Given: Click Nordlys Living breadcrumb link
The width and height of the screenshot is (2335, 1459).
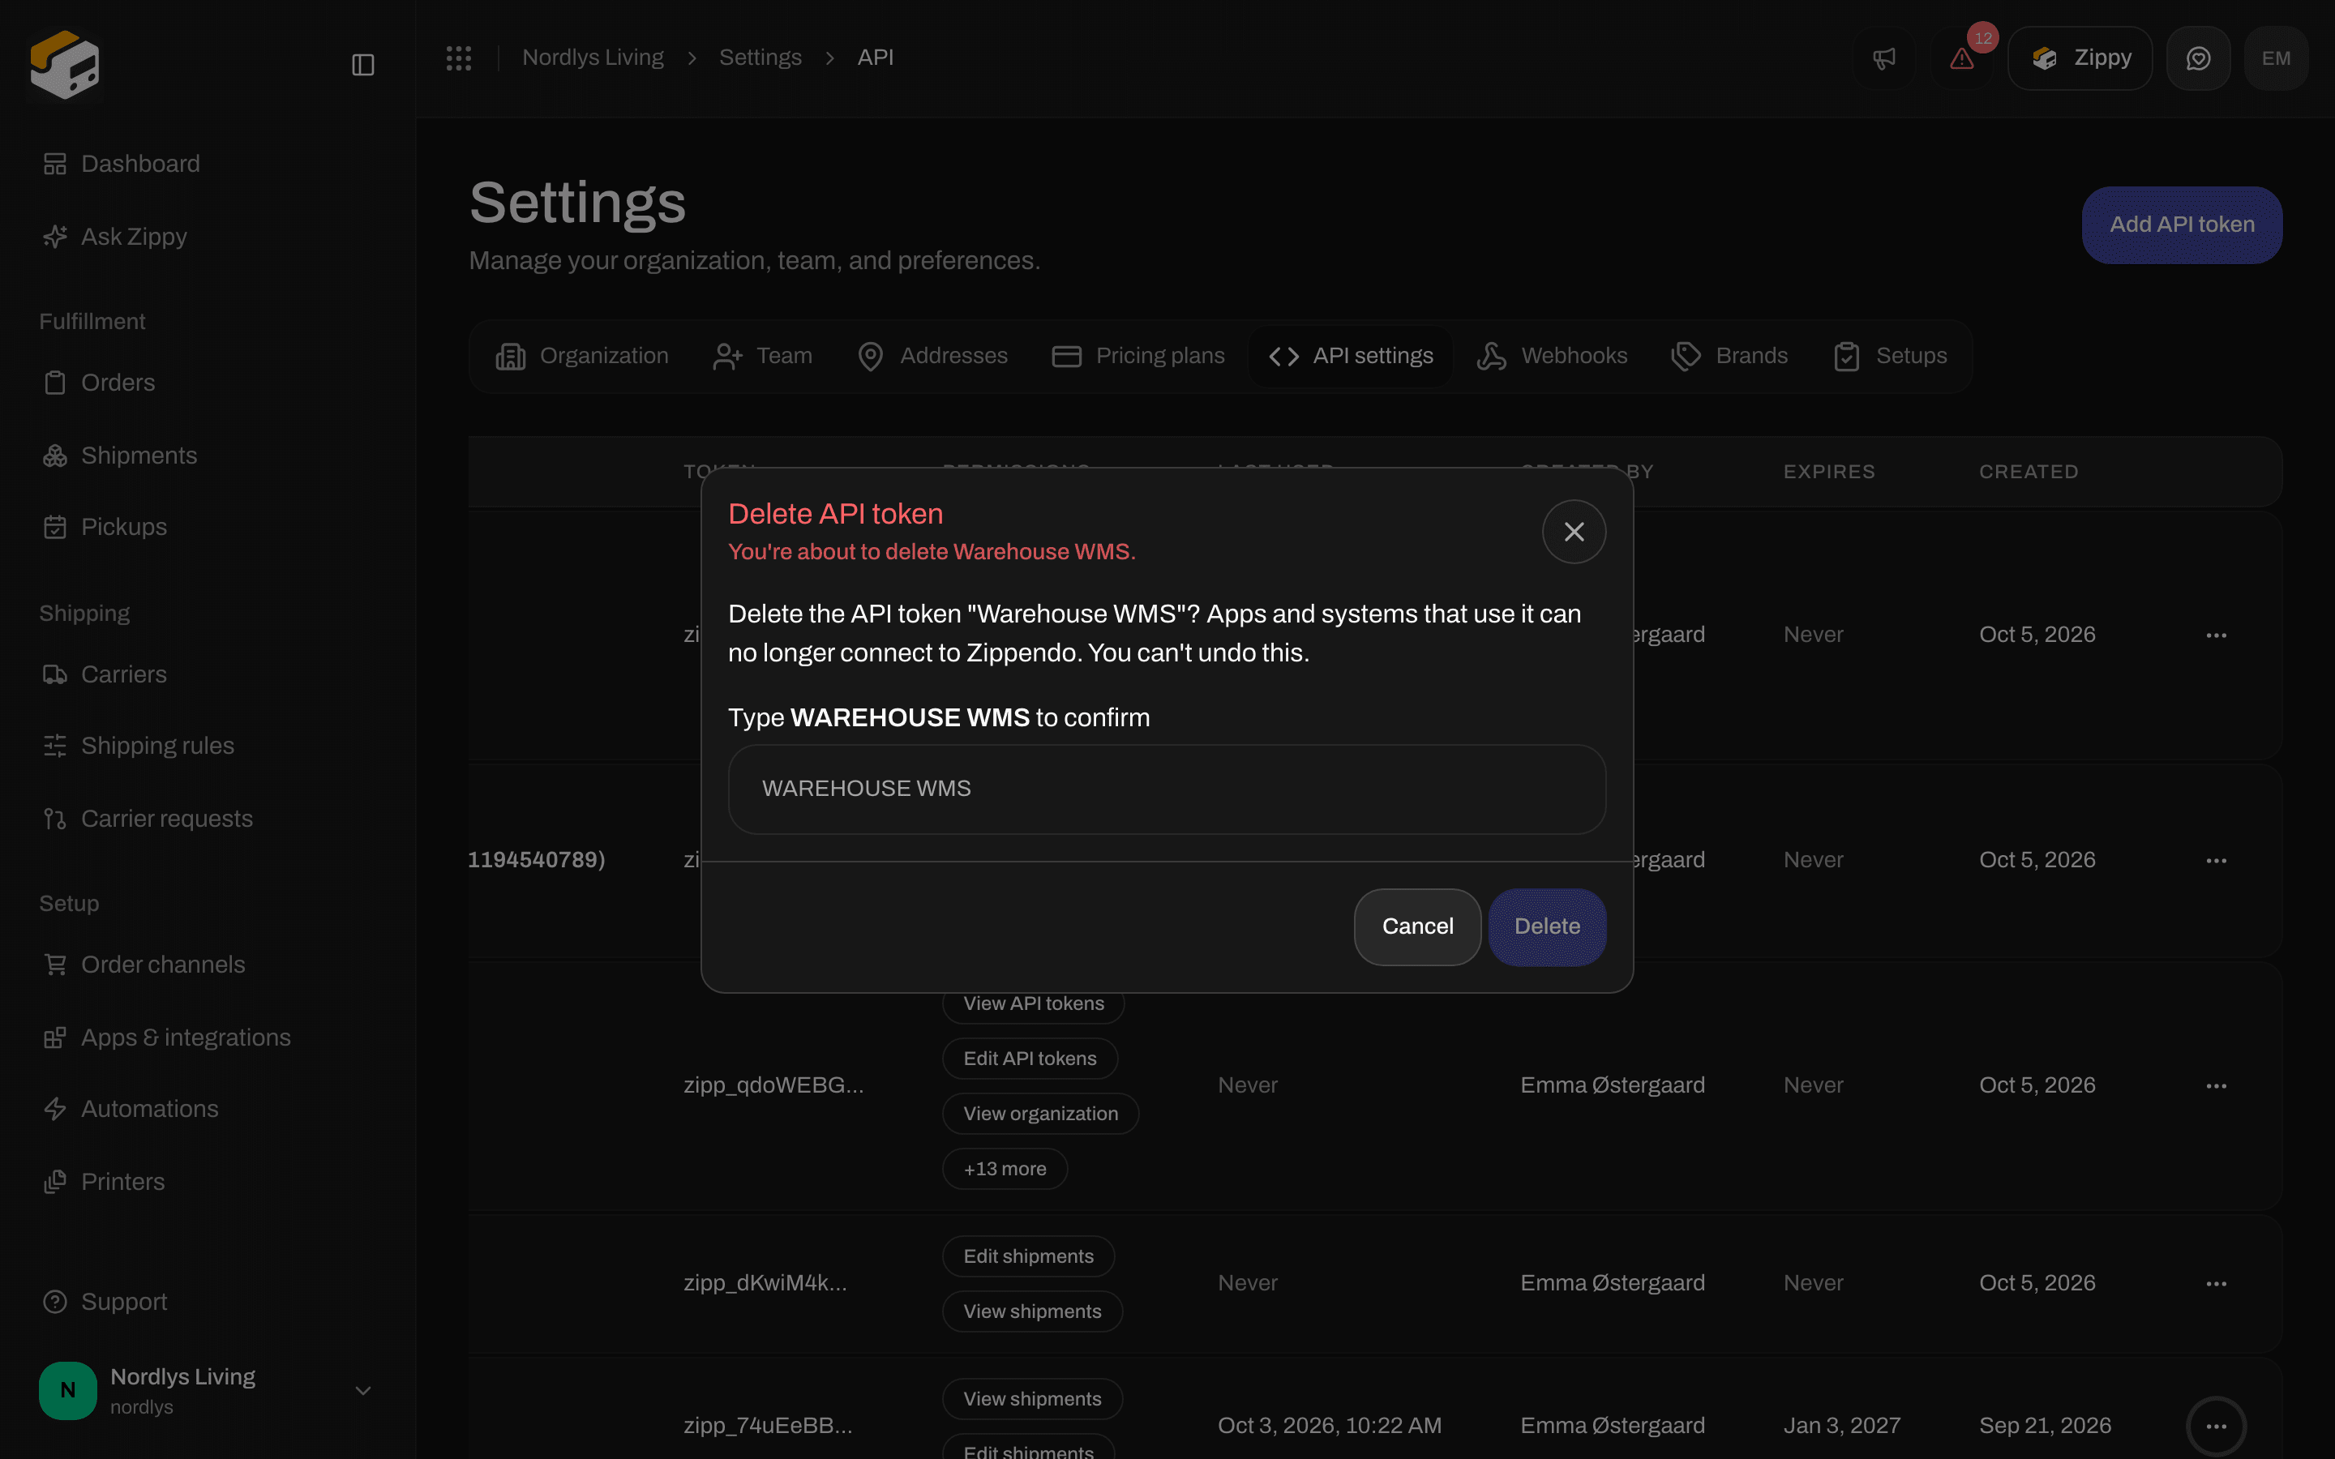Looking at the screenshot, I should tap(593, 58).
